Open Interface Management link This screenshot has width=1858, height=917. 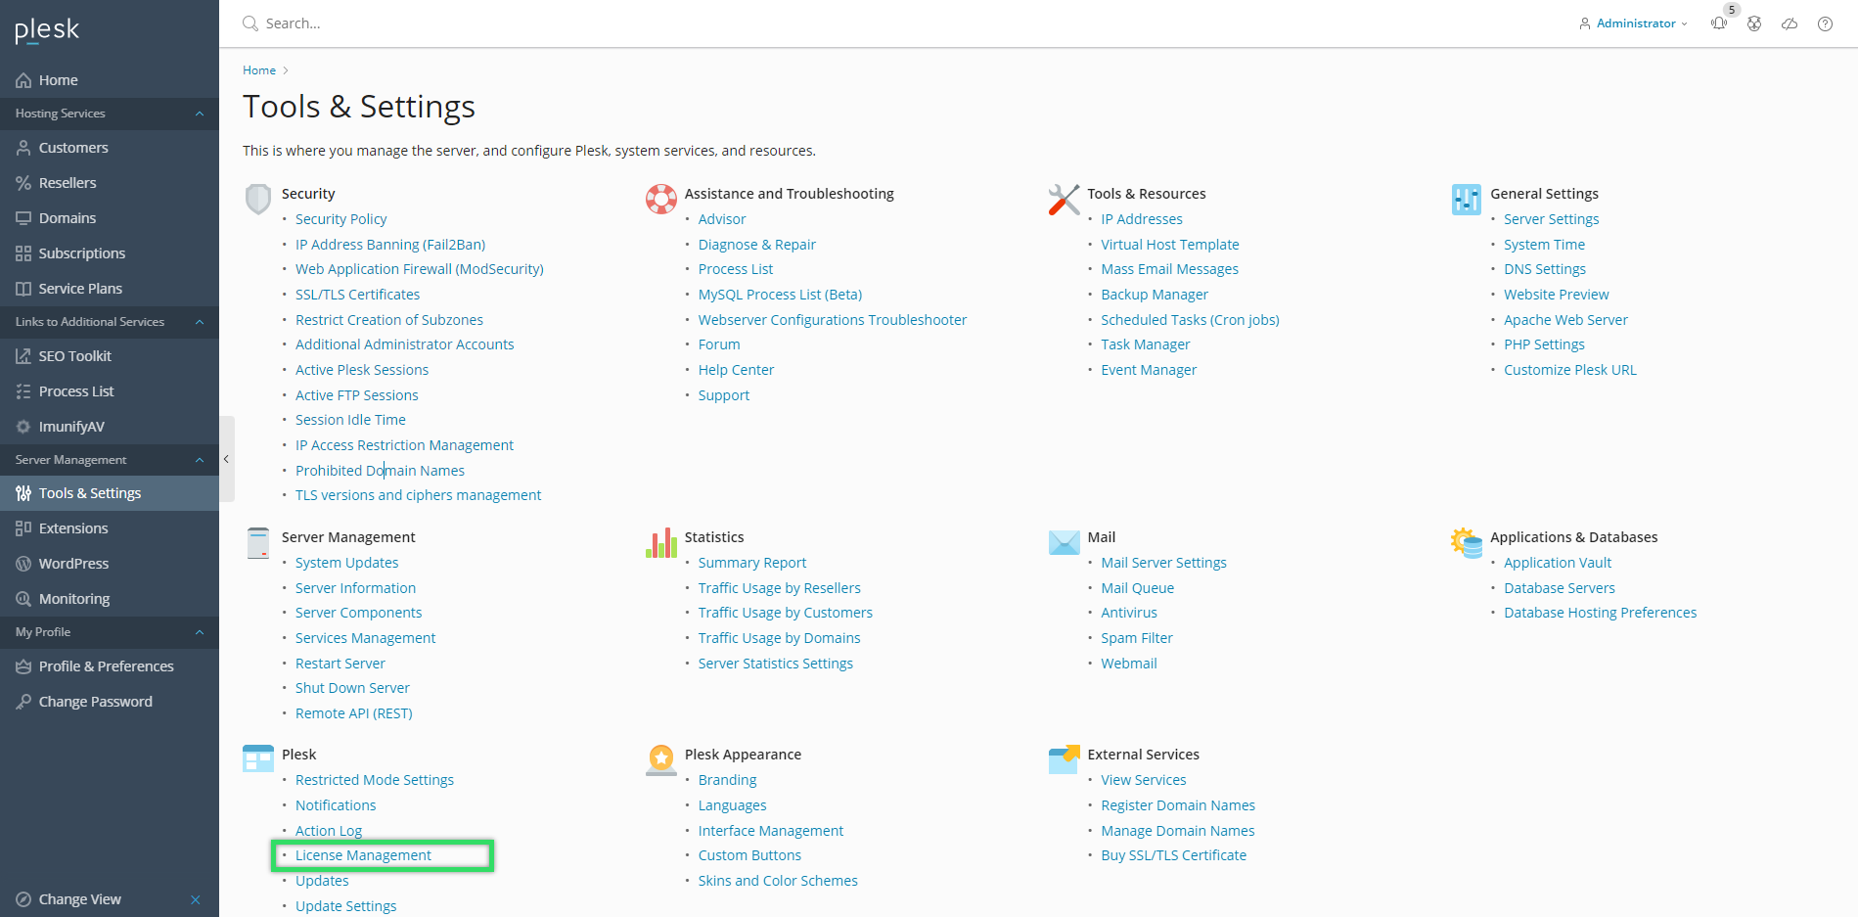click(771, 831)
